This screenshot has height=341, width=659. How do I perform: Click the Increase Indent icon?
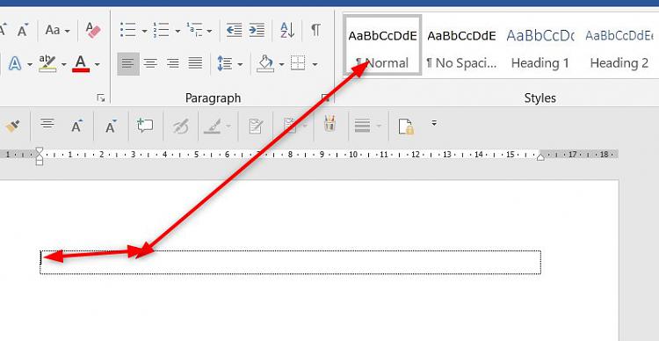pyautogui.click(x=257, y=30)
